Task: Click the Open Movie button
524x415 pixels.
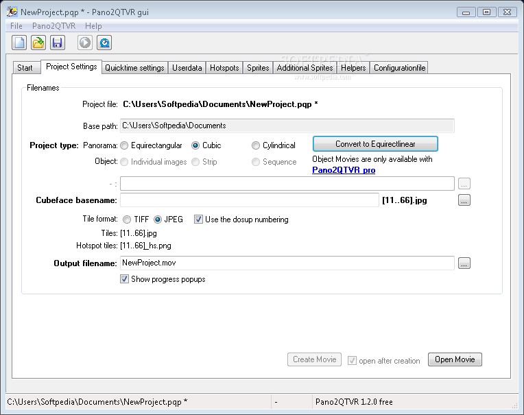Action: pos(455,359)
